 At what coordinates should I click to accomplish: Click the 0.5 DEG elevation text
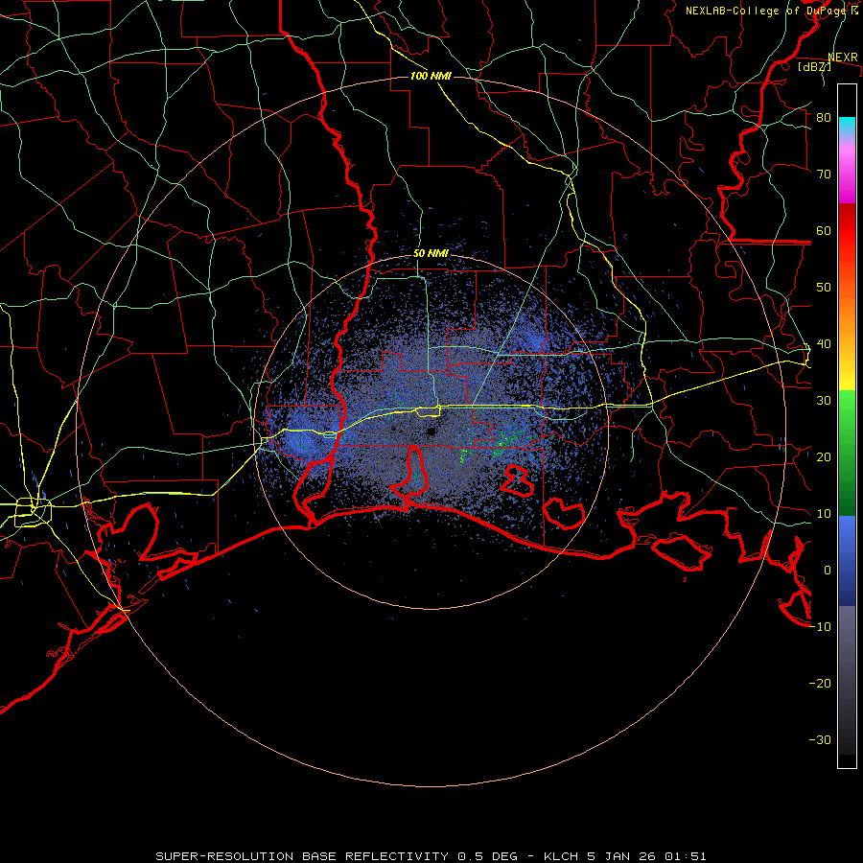click(488, 856)
